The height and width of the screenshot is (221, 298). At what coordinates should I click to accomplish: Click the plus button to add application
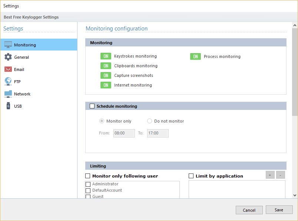point(270,175)
